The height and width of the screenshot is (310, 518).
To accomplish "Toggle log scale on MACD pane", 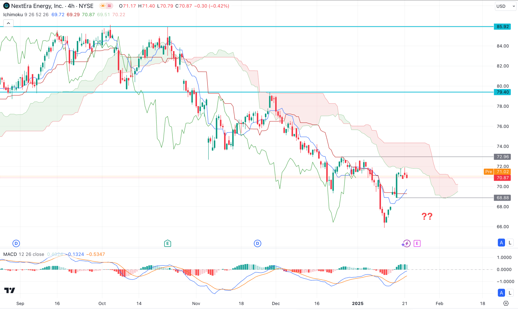I will pyautogui.click(x=510, y=293).
